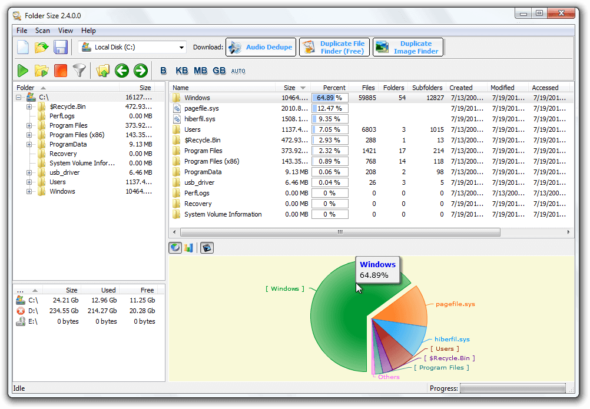Viewport: 590px width, 409px height.
Task: Expand the Program Files tree node
Action: (29, 125)
